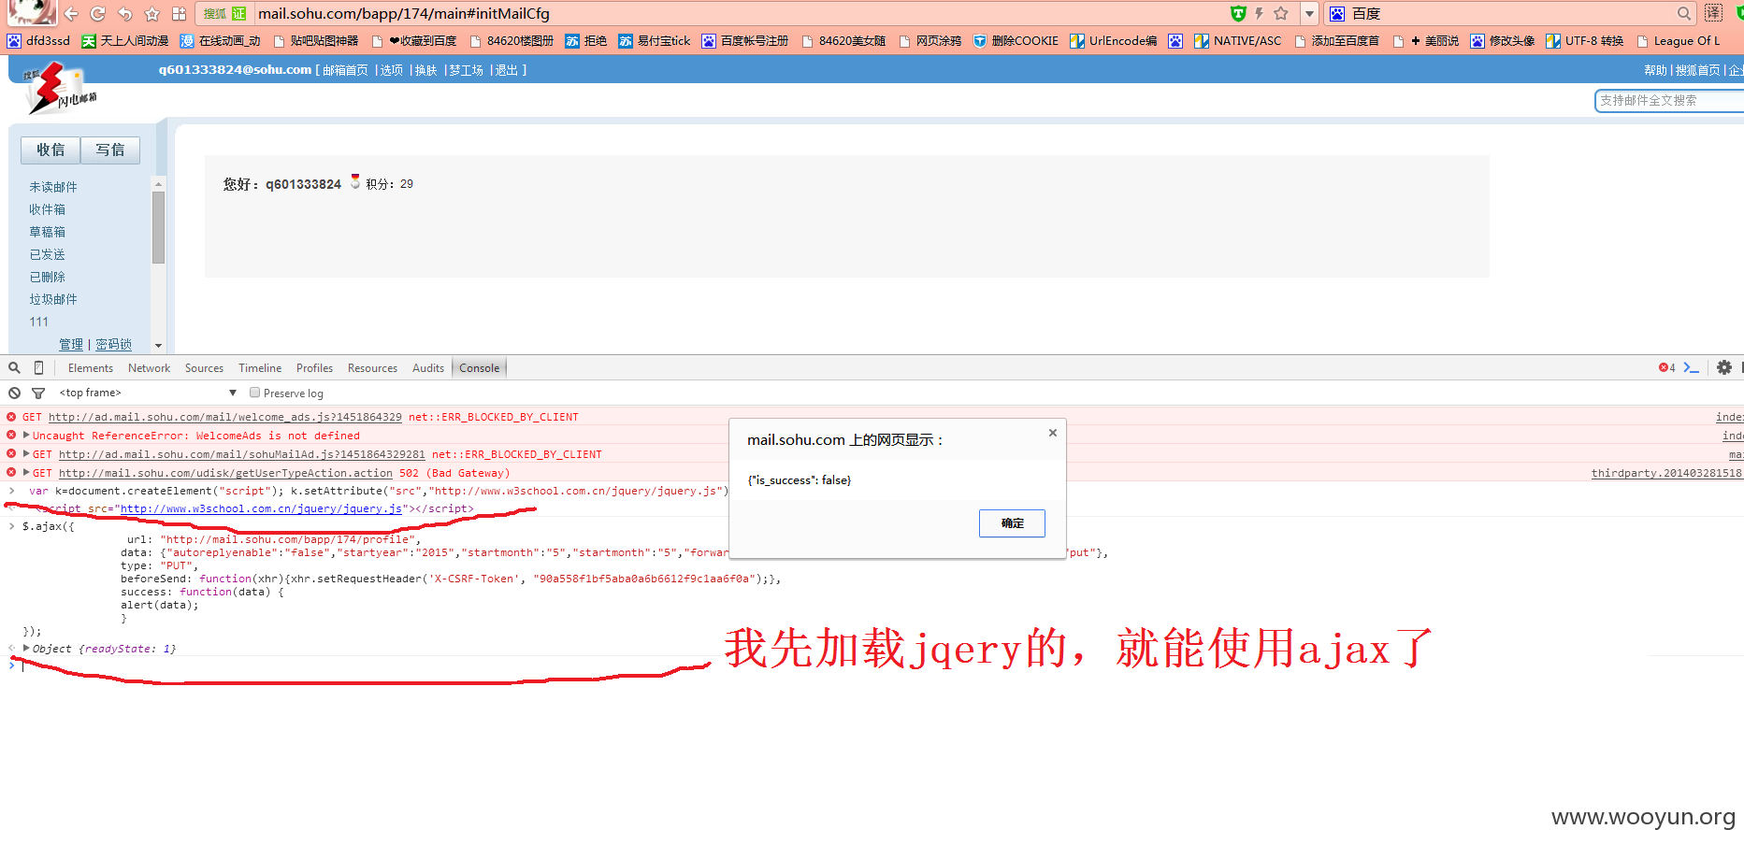Bookmark this page with the address bar star
This screenshot has height=844, width=1744.
click(1281, 13)
